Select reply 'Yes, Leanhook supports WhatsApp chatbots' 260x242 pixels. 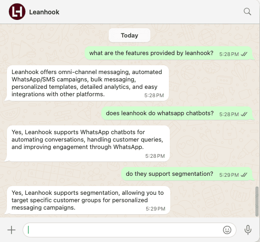(x=87, y=143)
